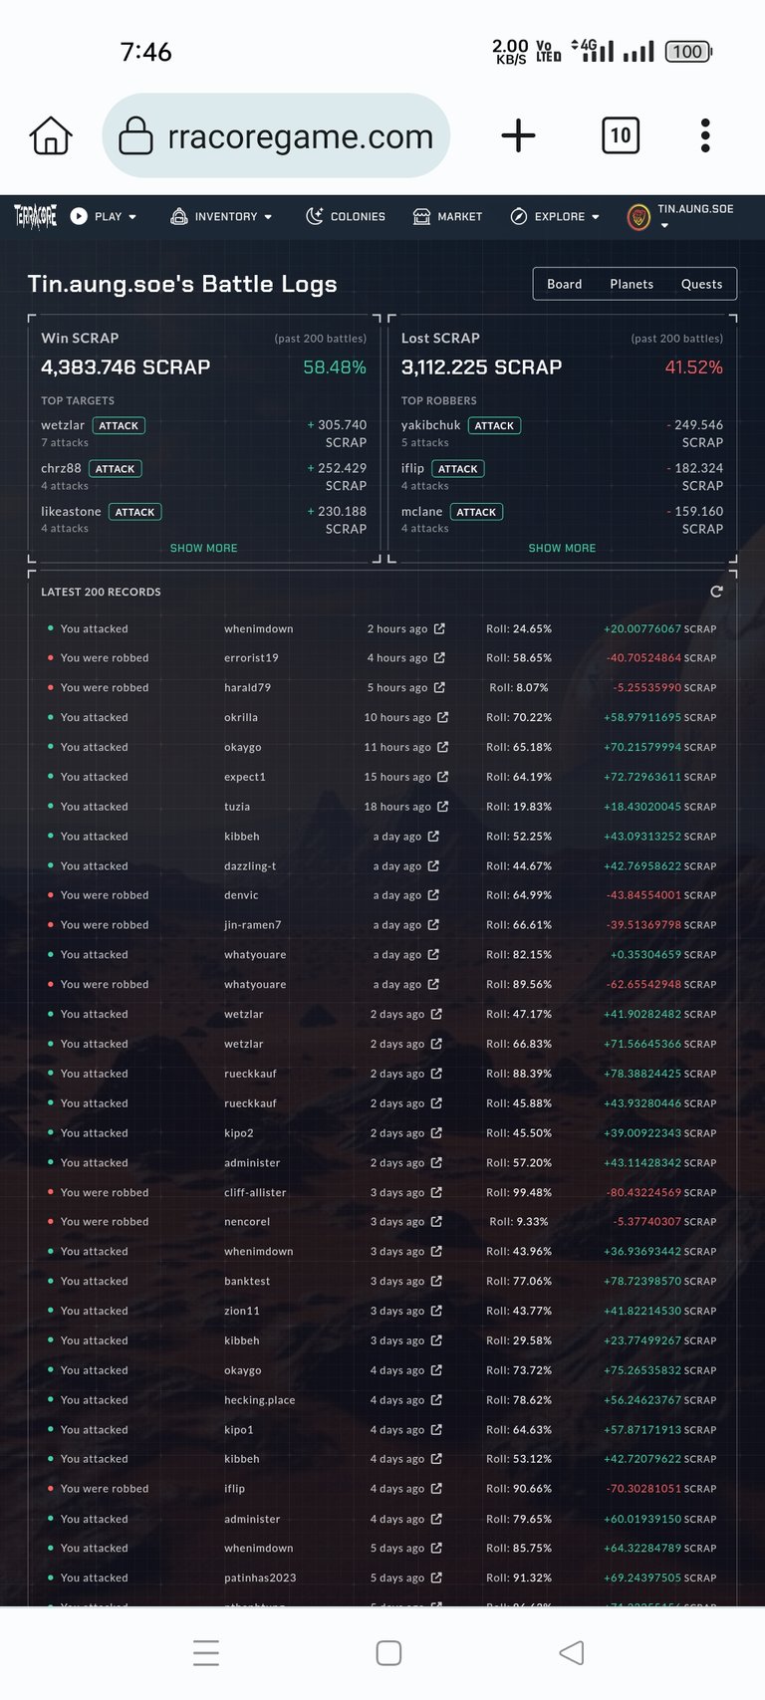This screenshot has height=1700, width=765.
Task: Tap the Android back navigation button
Action: coord(572,1653)
